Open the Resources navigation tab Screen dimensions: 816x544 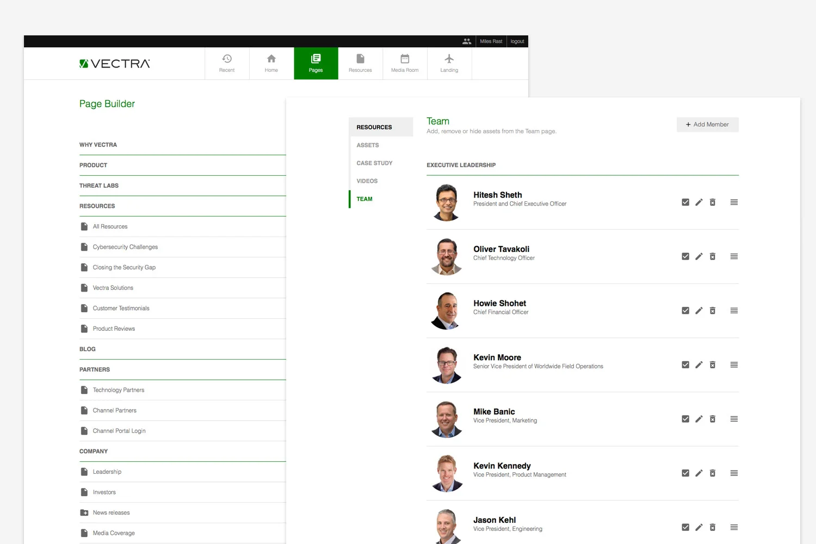(361, 64)
